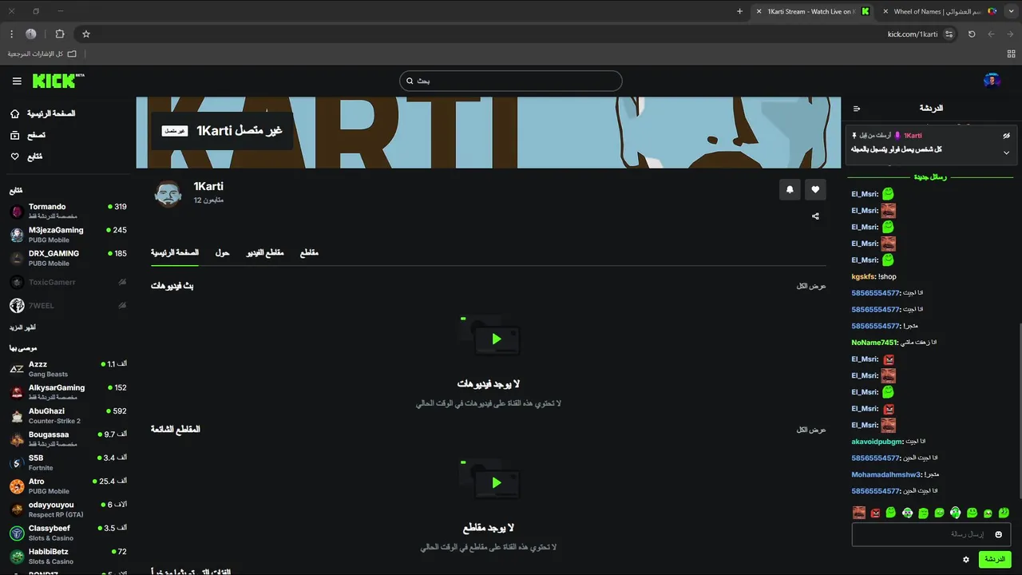Screen dimensions: 1022x575
Task: Hide the pinned message with eye-slash icon
Action: 1006,136
